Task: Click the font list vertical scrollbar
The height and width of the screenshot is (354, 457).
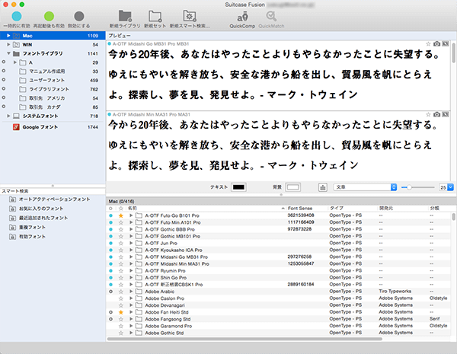Action: [x=453, y=217]
